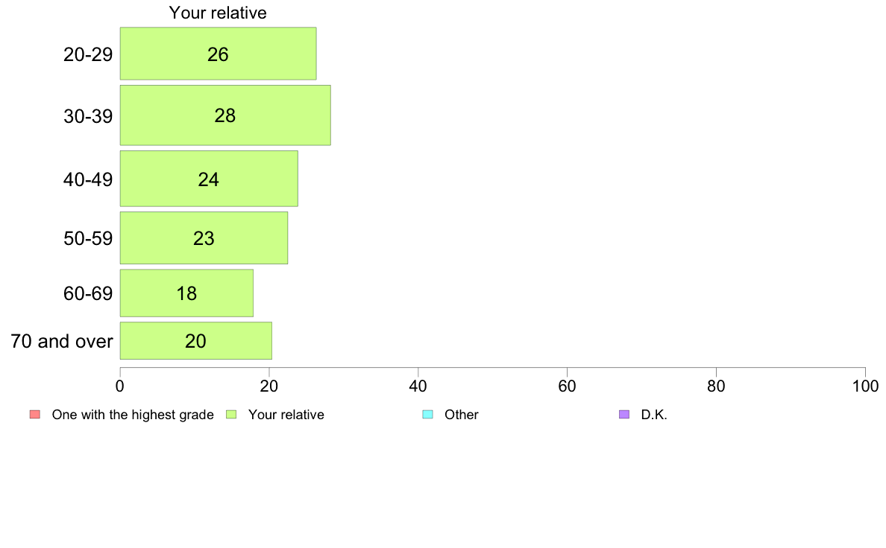Image resolution: width=886 pixels, height=548 pixels.
Task: Click the 'Your relative' legend label text
Action: [286, 415]
